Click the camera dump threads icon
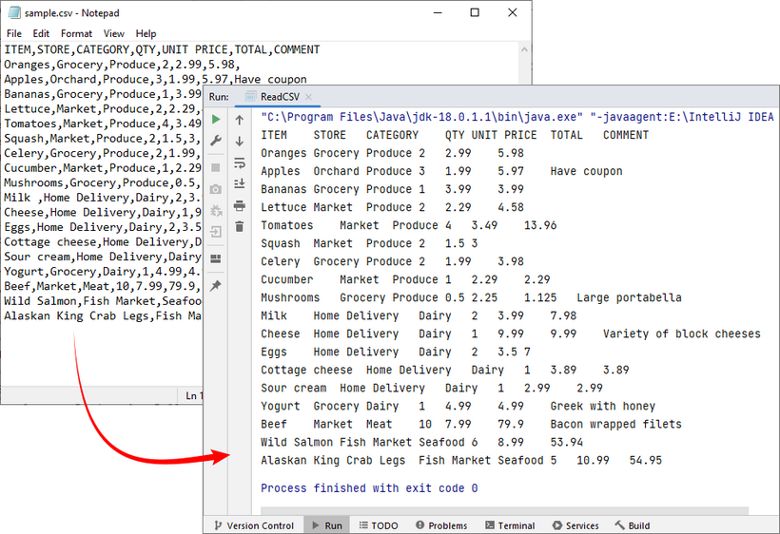The image size is (780, 534). pyautogui.click(x=216, y=189)
